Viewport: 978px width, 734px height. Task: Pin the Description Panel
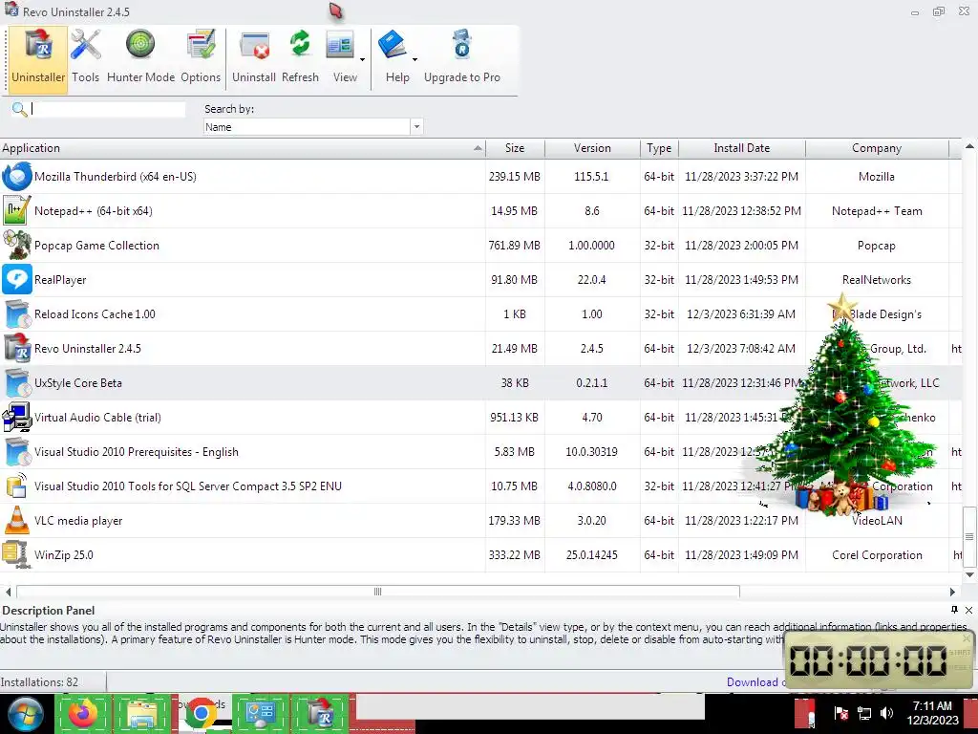click(954, 610)
